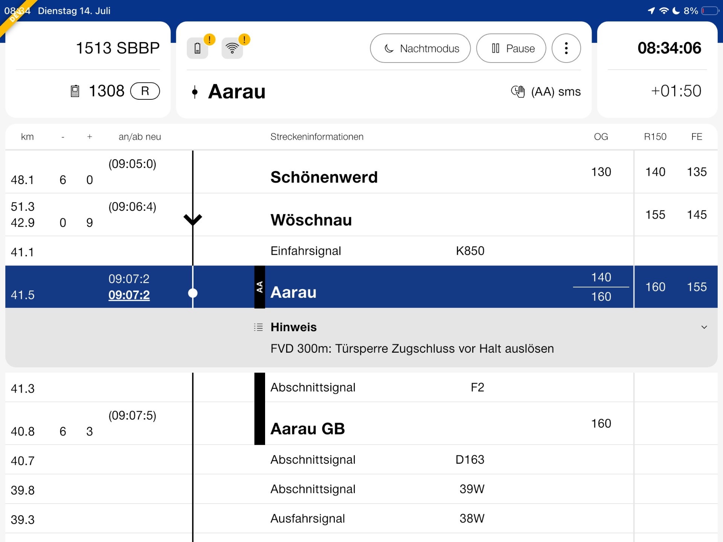This screenshot has width=723, height=542.
Task: Tap the Streckeninformationen column header
Action: point(317,137)
